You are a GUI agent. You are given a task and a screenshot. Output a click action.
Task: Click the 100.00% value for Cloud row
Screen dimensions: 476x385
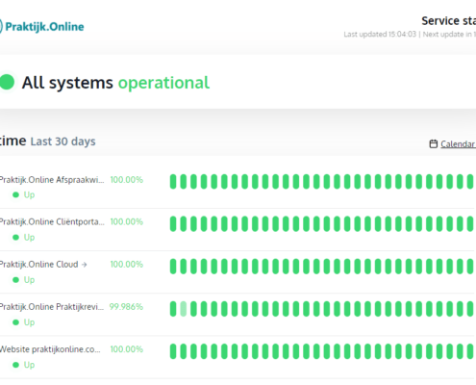tap(127, 265)
